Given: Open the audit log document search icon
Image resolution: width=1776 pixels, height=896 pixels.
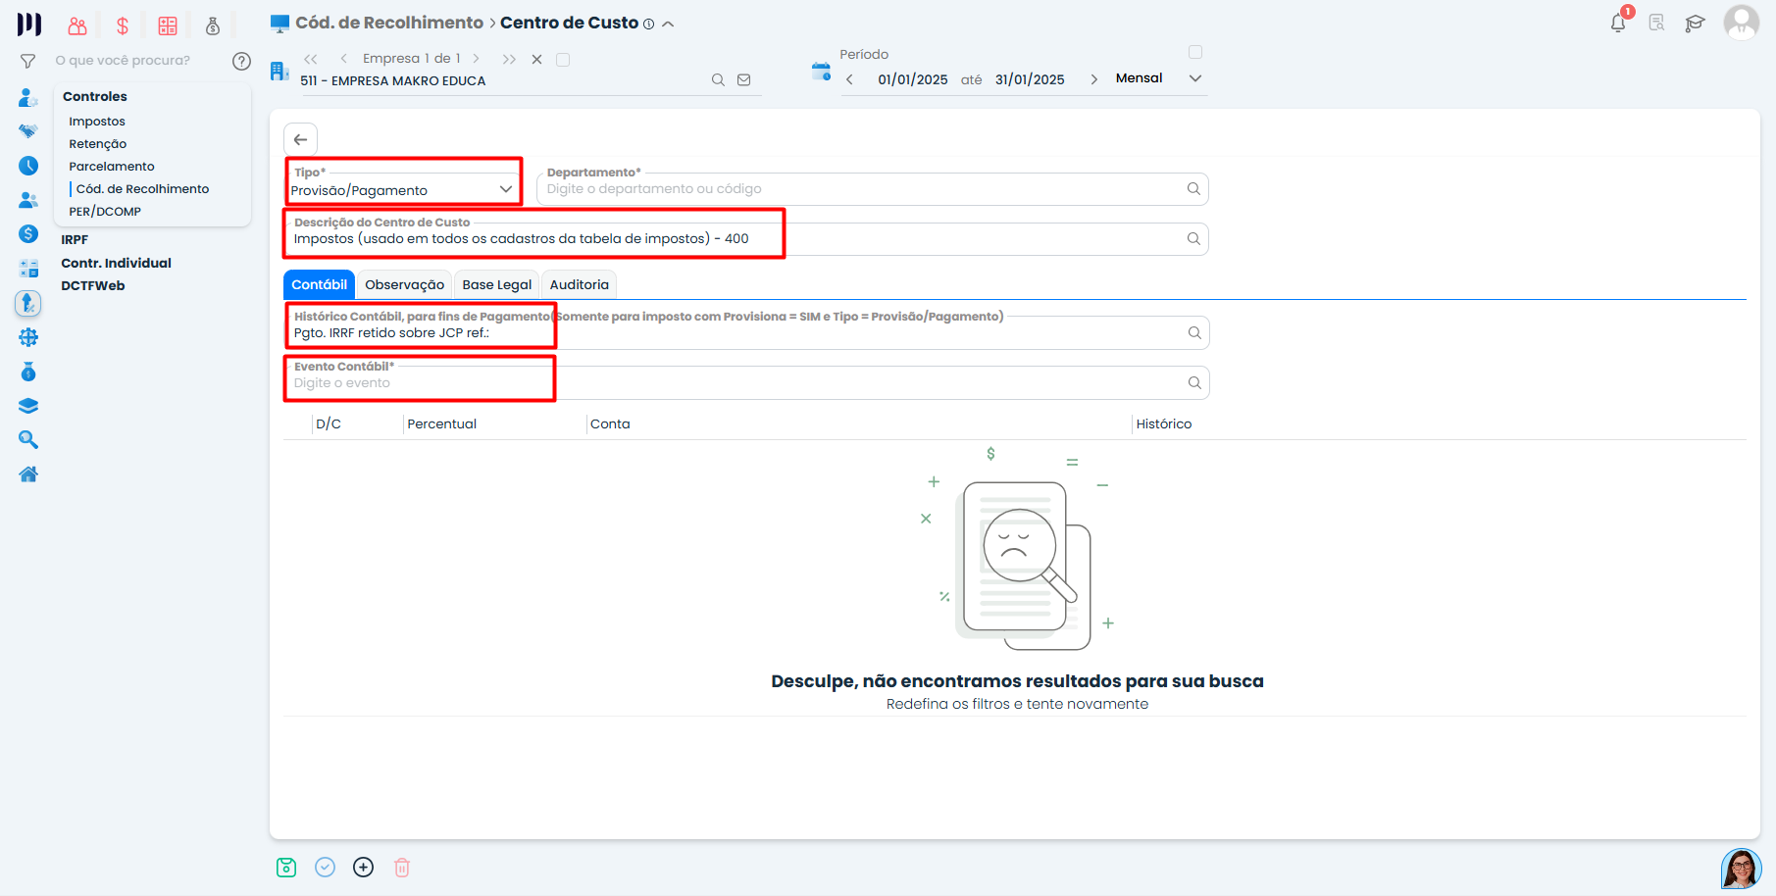Looking at the screenshot, I should click(x=1656, y=22).
